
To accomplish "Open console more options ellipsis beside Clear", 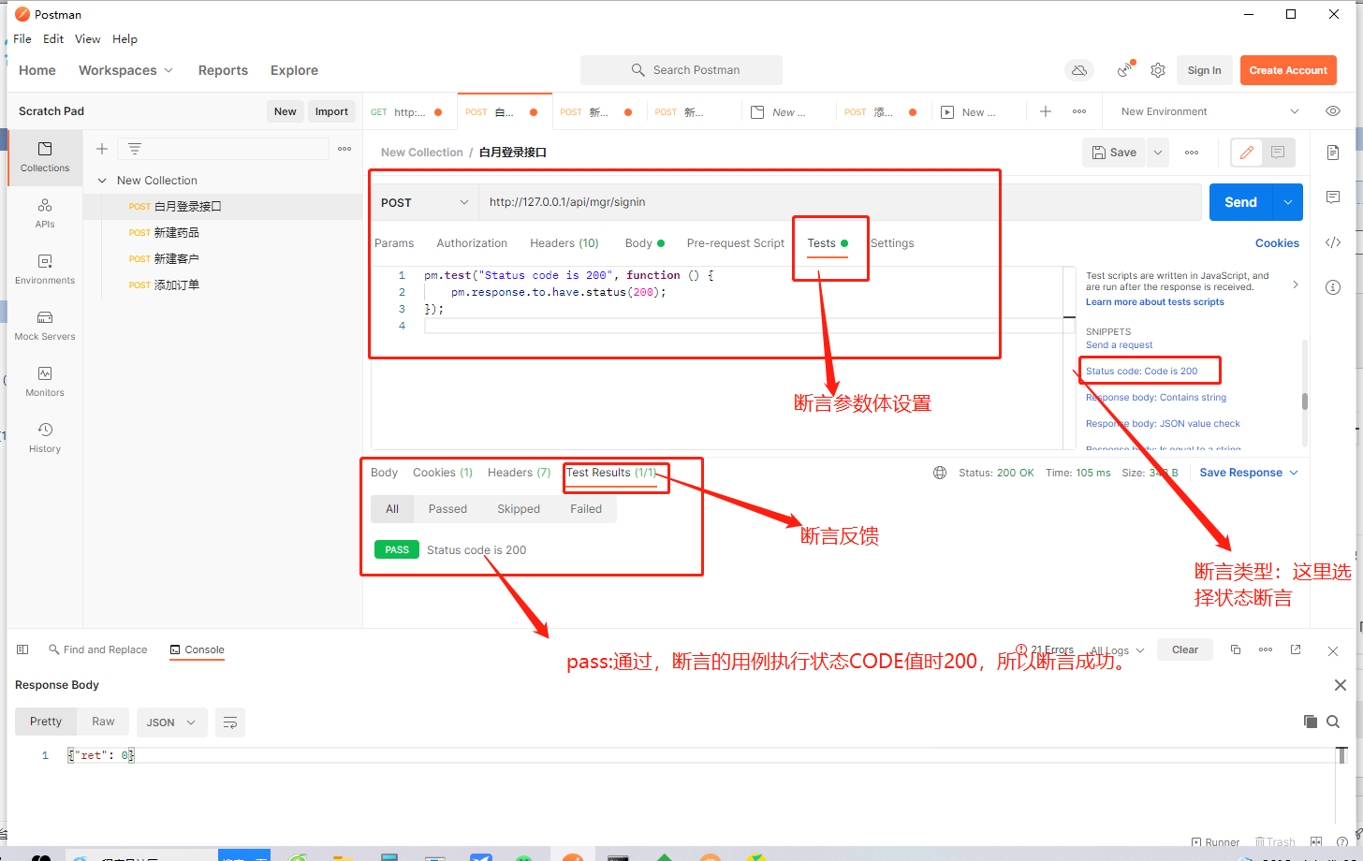I will pos(1266,649).
